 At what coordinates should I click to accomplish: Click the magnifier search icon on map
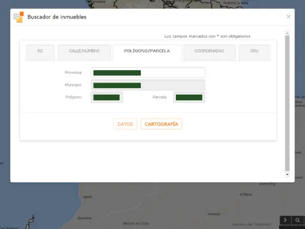[298, 220]
